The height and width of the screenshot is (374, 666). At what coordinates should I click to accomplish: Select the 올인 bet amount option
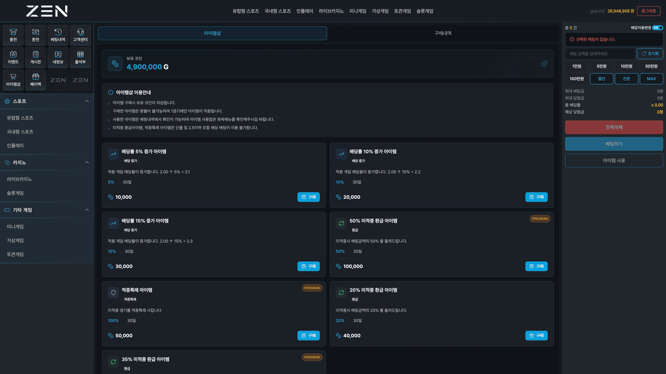(x=601, y=79)
